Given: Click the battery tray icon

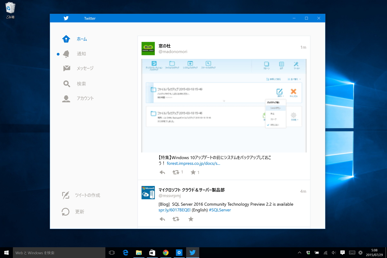Looking at the screenshot, I should coord(317,253).
